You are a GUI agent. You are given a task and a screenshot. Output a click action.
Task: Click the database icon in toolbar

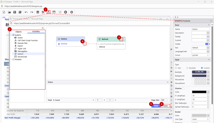pyautogui.click(x=38, y=12)
